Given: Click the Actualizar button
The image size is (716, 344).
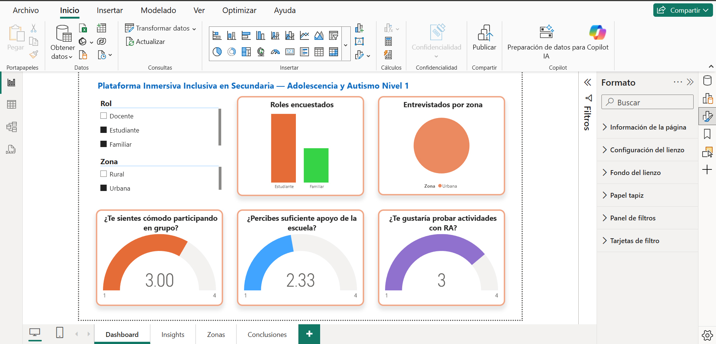Looking at the screenshot, I should coord(146,42).
